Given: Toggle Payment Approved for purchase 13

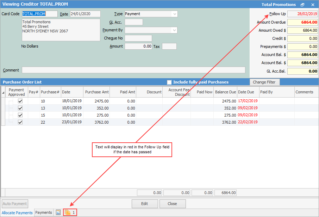Looking at the screenshot, I should tap(20, 108).
